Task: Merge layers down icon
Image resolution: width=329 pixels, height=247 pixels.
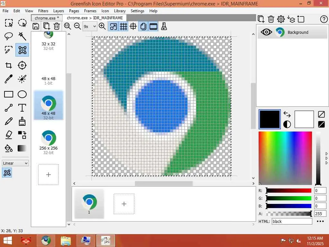Action: pos(291,19)
